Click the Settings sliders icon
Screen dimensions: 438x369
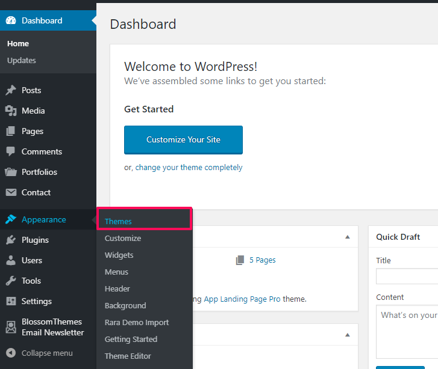click(11, 301)
